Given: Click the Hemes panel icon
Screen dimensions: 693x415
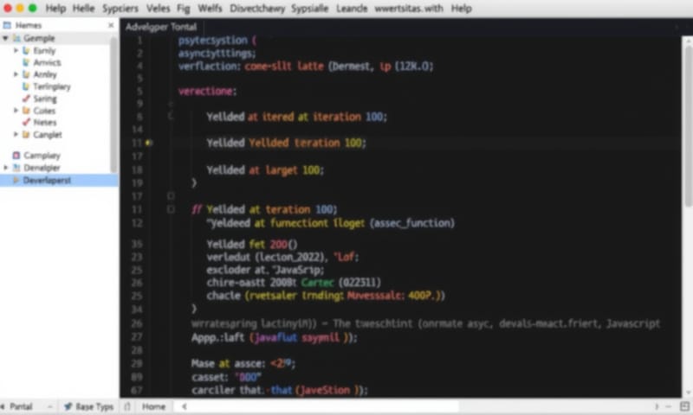Looking at the screenshot, I should (7, 25).
